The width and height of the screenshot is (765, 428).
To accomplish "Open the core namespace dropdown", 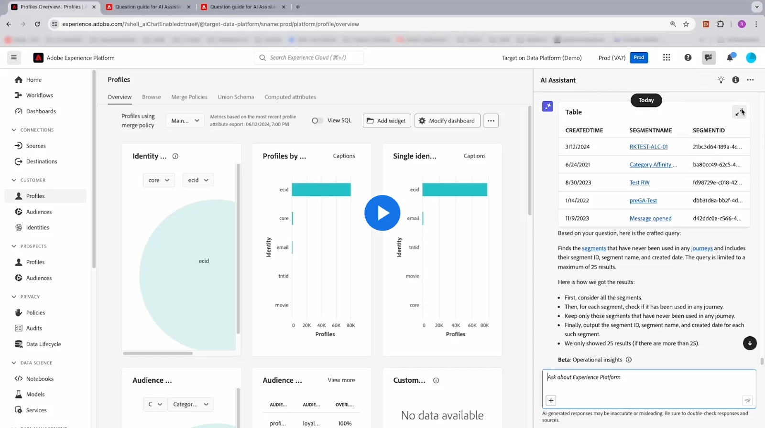I will 159,180.
